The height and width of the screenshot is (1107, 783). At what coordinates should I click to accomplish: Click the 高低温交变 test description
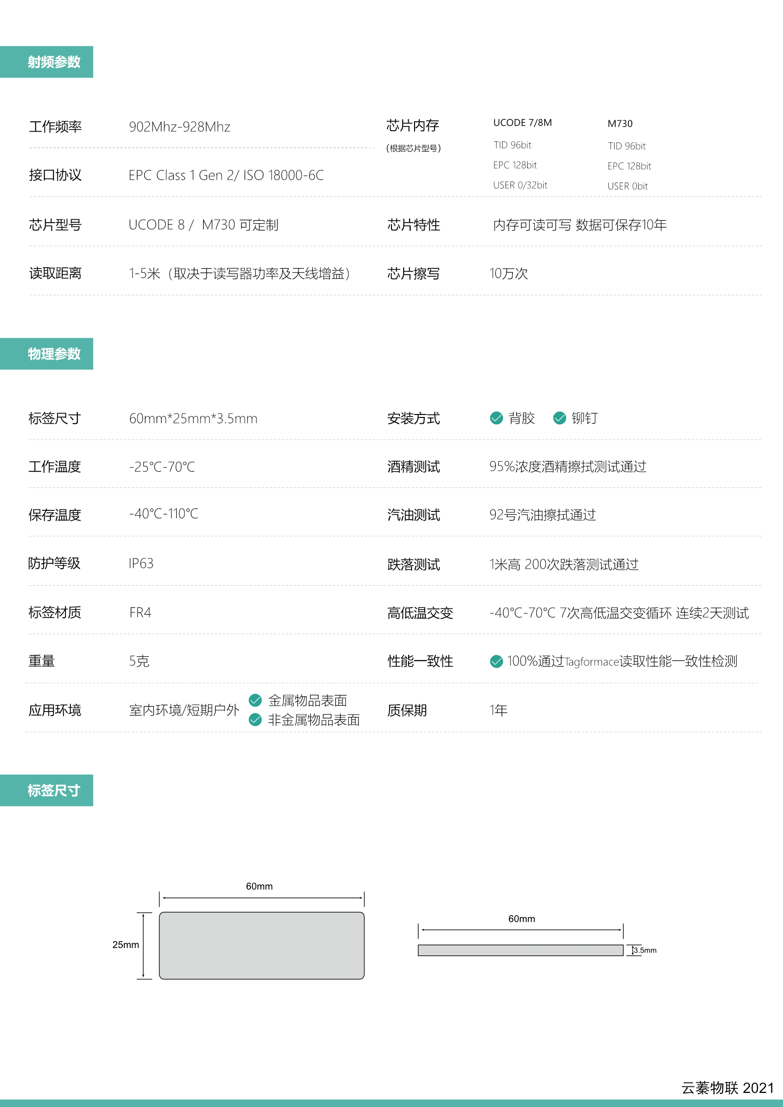619,613
